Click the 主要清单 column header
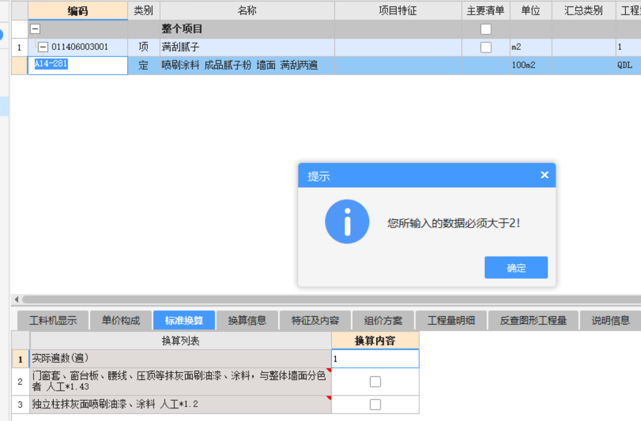 485,11
